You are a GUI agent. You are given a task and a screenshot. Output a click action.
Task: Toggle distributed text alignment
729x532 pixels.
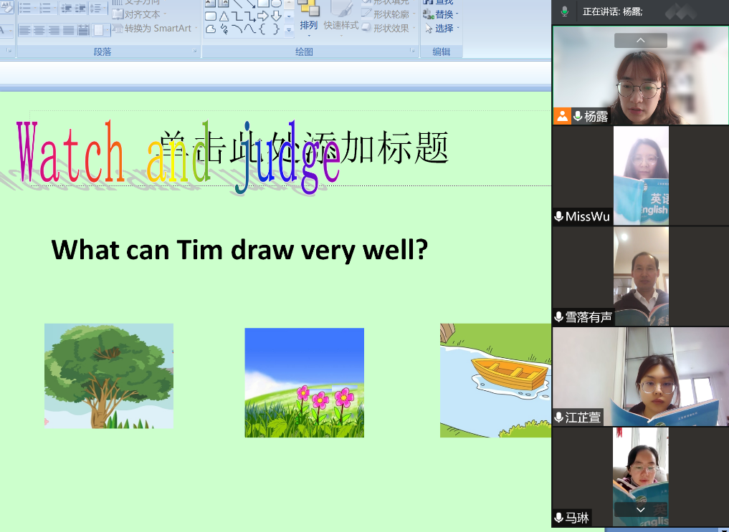[83, 31]
